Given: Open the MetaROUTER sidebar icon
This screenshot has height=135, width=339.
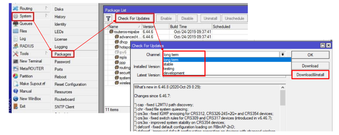Looking at the screenshot, I should 16,69.
